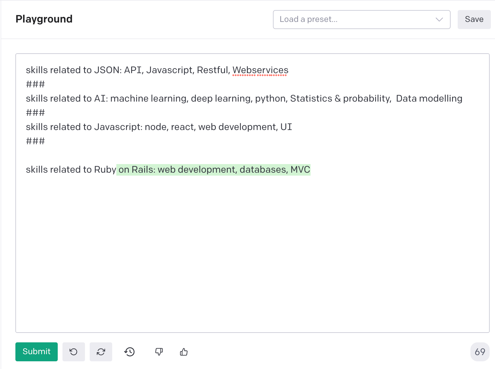Click the words Data modelling
Screen dimensions: 495x369
429,99
